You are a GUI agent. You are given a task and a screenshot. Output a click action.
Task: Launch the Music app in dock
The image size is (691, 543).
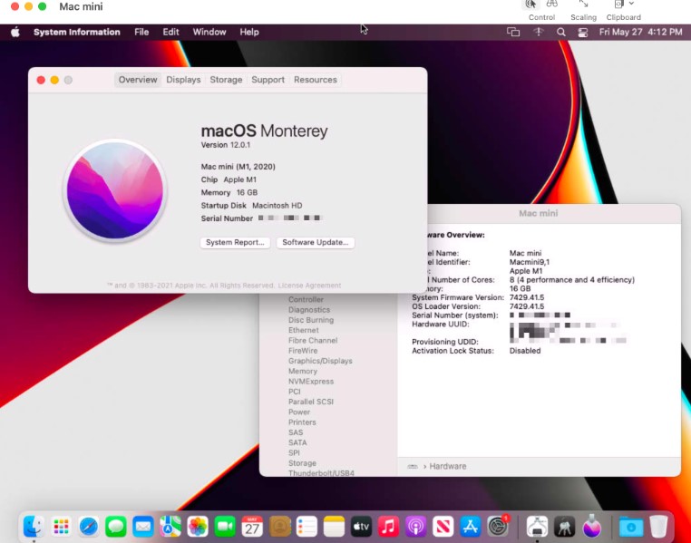click(x=388, y=526)
